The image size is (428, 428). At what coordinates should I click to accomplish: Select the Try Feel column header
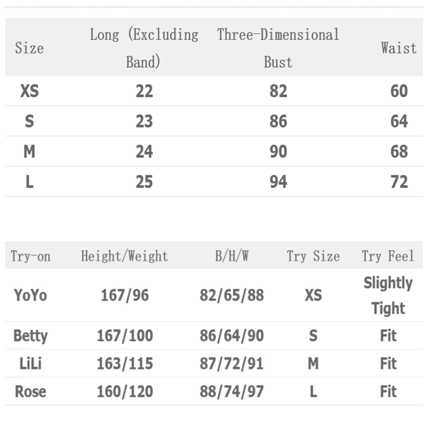point(388,256)
